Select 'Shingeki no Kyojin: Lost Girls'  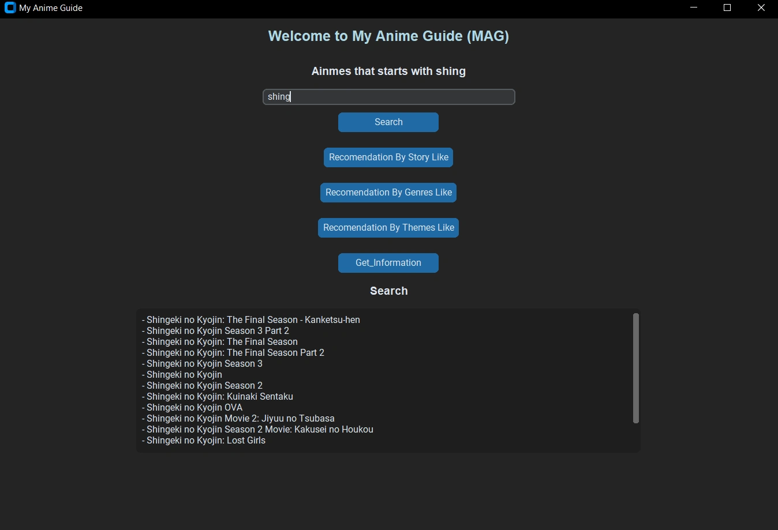pos(204,440)
